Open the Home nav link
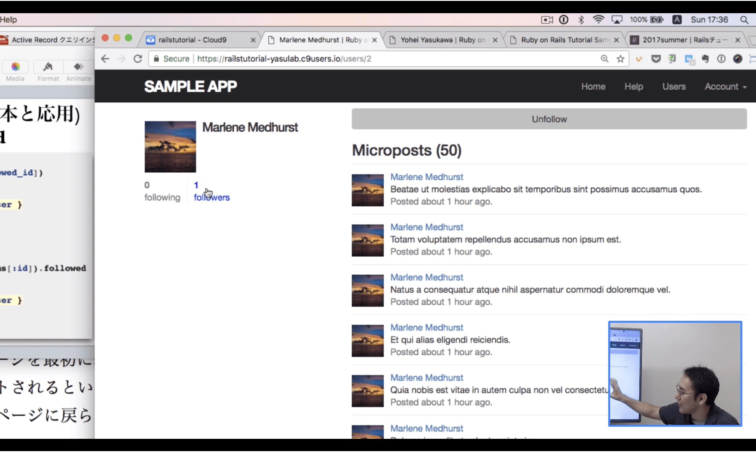Image resolution: width=756 pixels, height=452 pixels. [x=593, y=87]
